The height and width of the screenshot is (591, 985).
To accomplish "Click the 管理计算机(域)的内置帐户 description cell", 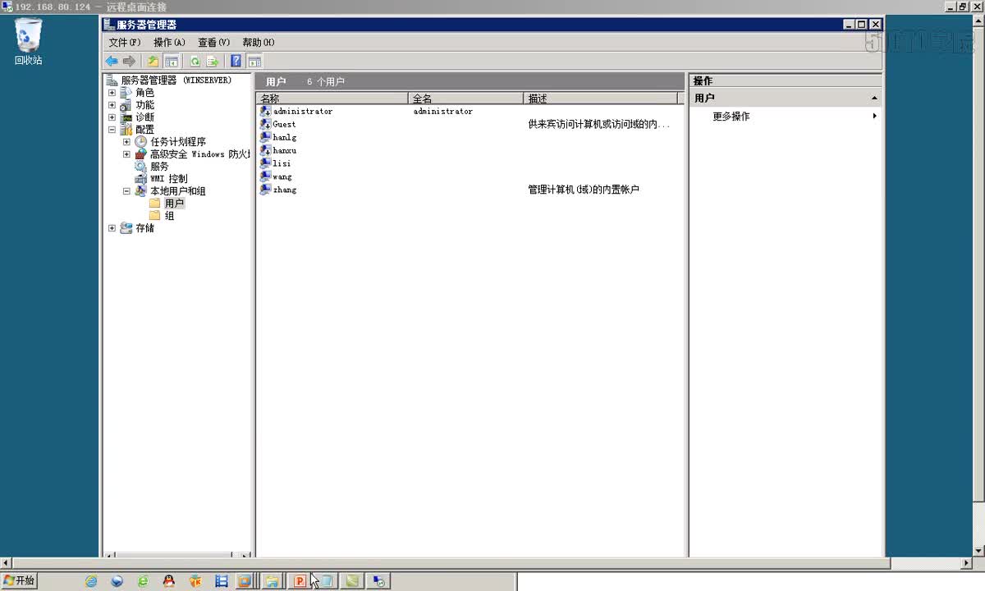I will pyautogui.click(x=584, y=190).
